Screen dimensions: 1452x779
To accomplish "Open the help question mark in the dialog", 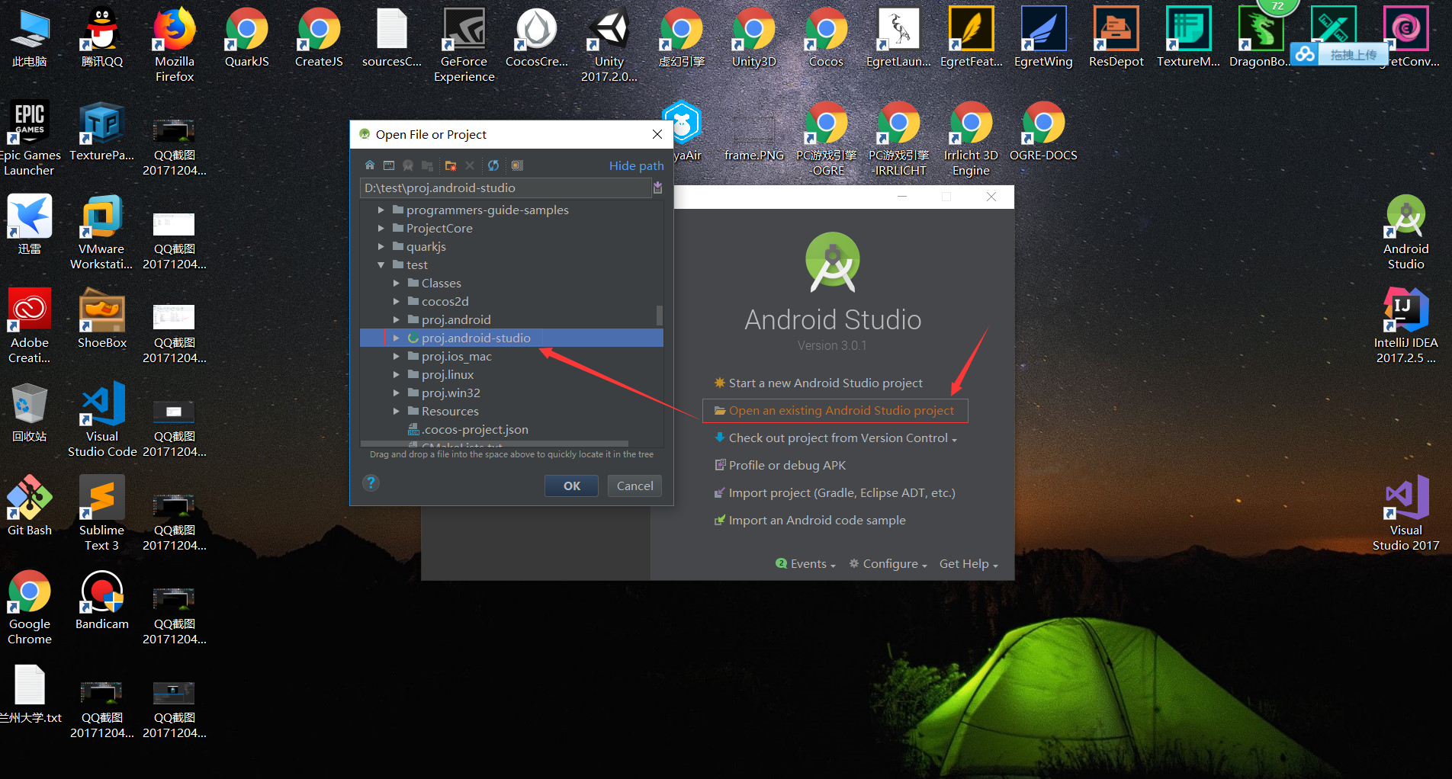I will click(x=371, y=482).
